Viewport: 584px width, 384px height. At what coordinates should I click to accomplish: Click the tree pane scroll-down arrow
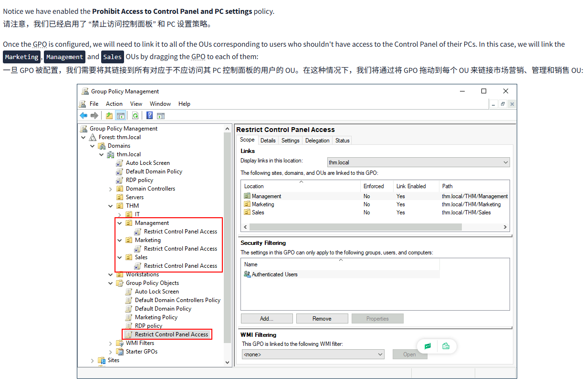[x=227, y=362]
